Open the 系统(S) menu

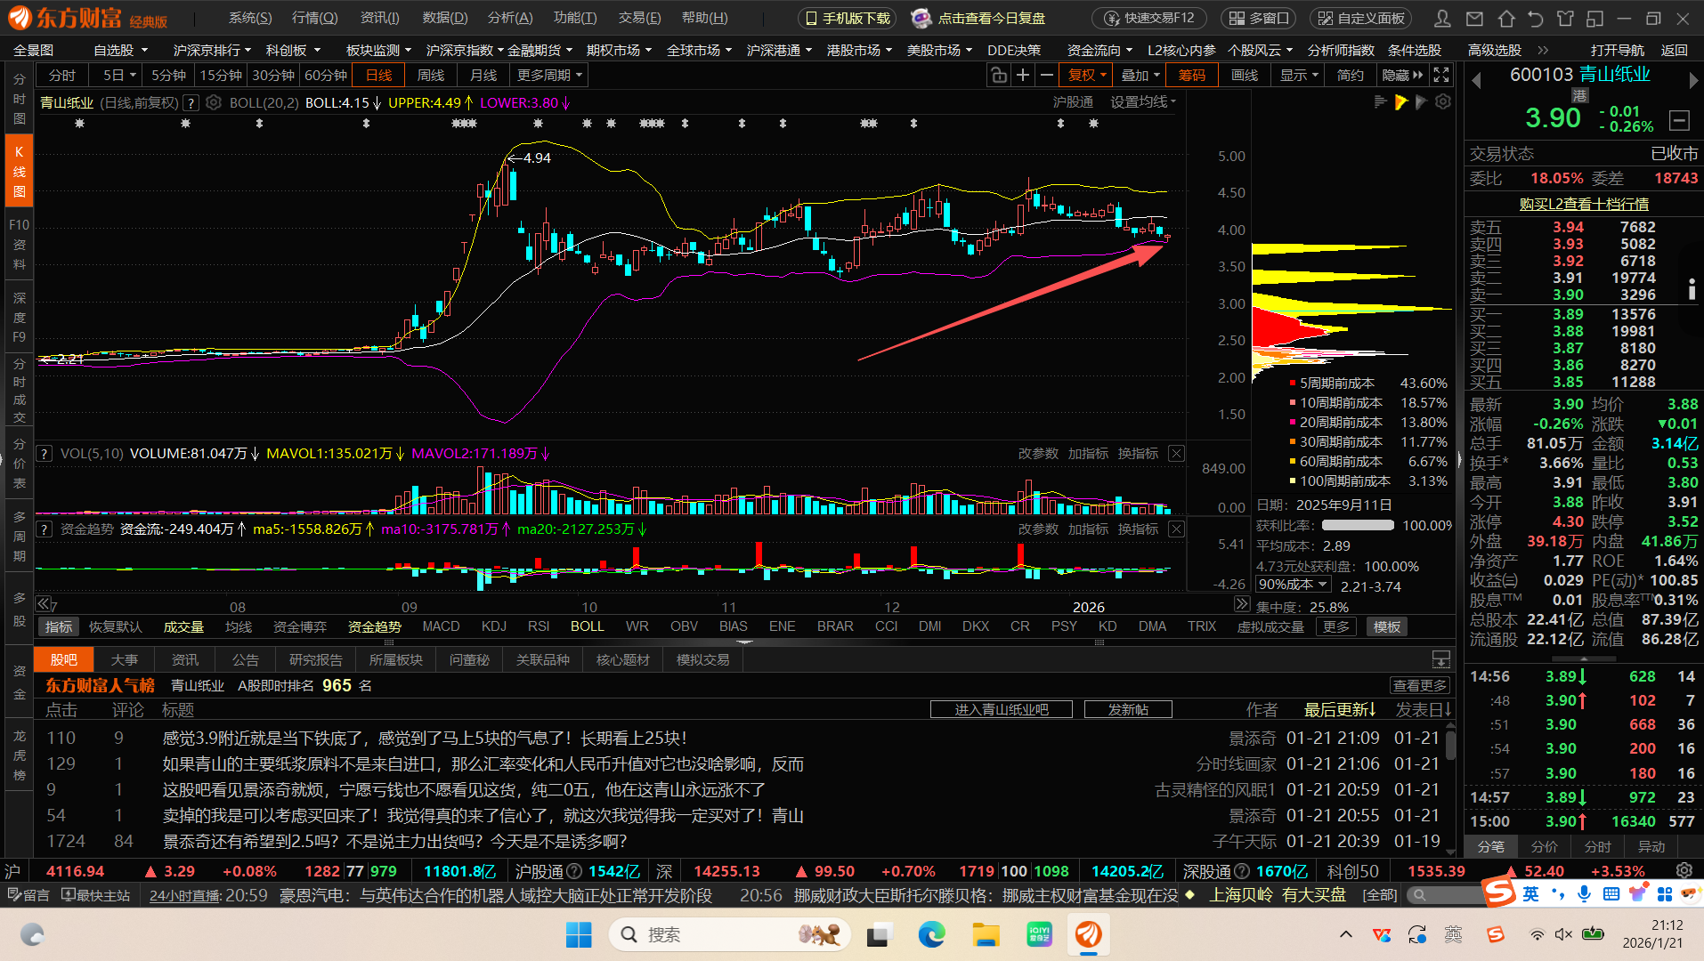pos(250,18)
